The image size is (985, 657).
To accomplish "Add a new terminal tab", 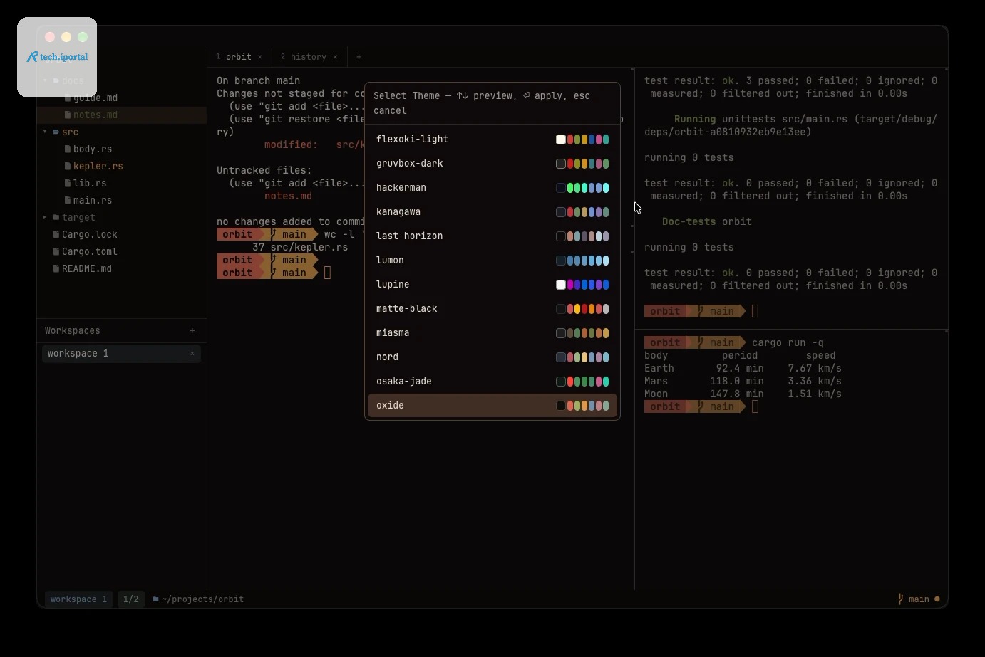I will click(x=359, y=57).
